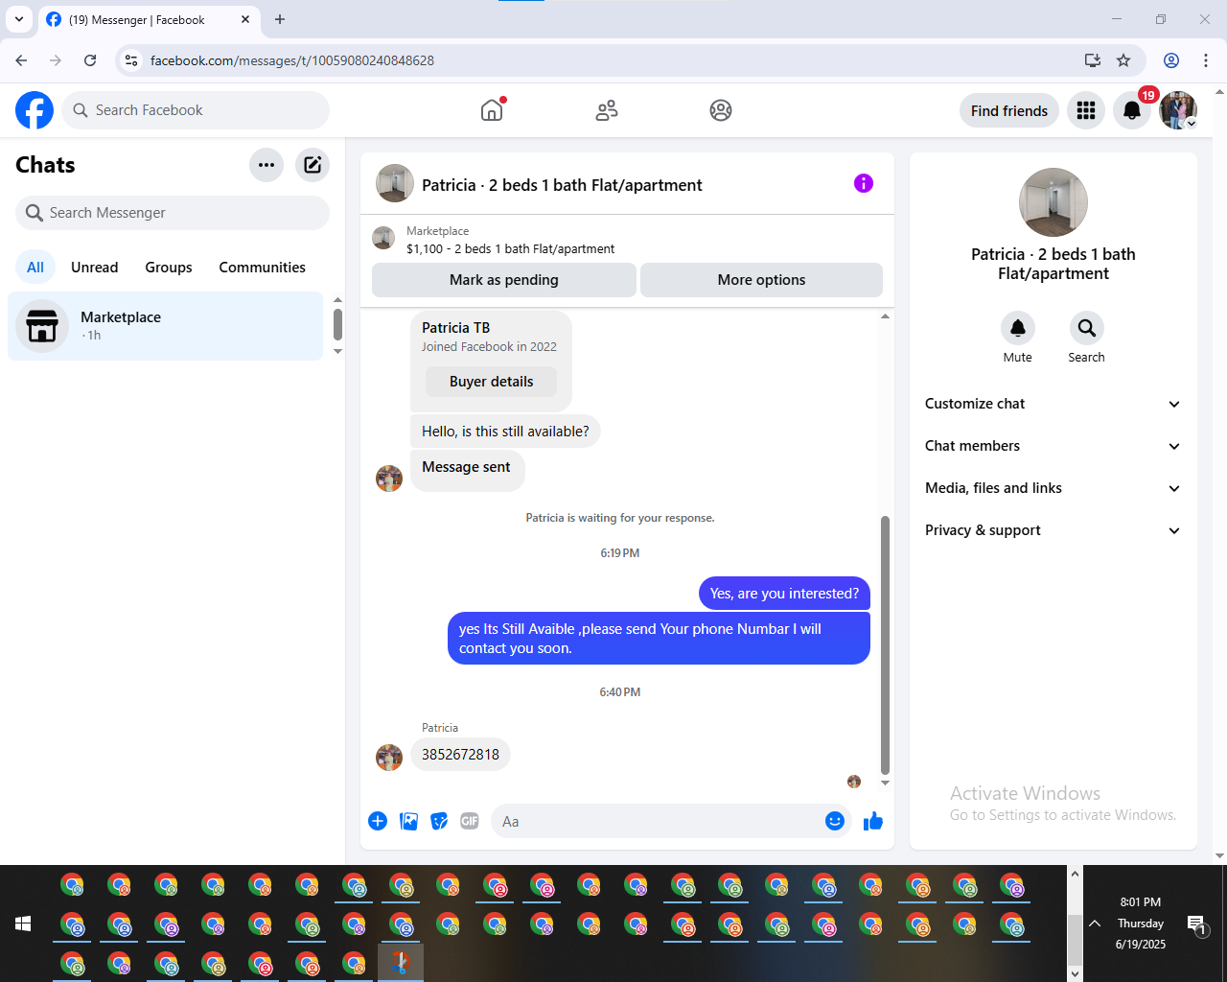The image size is (1227, 982).
Task: Expand Privacy & support section
Action: tap(1053, 530)
